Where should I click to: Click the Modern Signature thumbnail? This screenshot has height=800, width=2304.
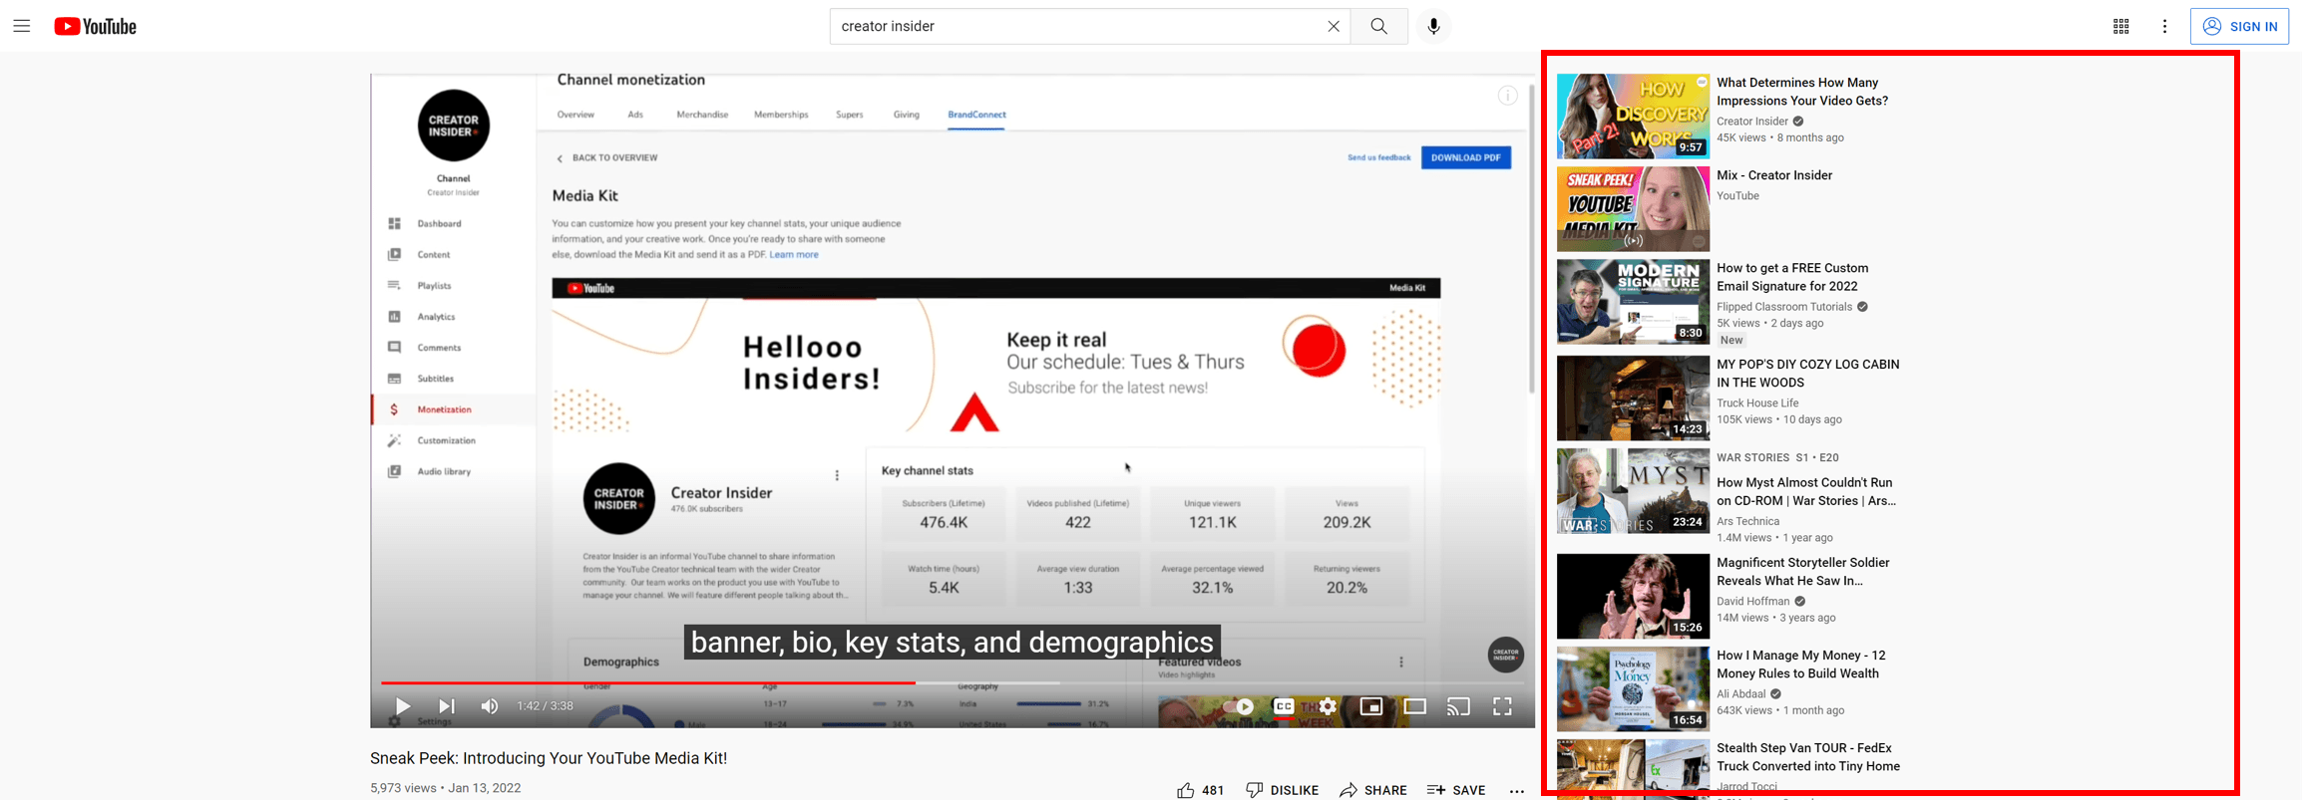pyautogui.click(x=1633, y=302)
